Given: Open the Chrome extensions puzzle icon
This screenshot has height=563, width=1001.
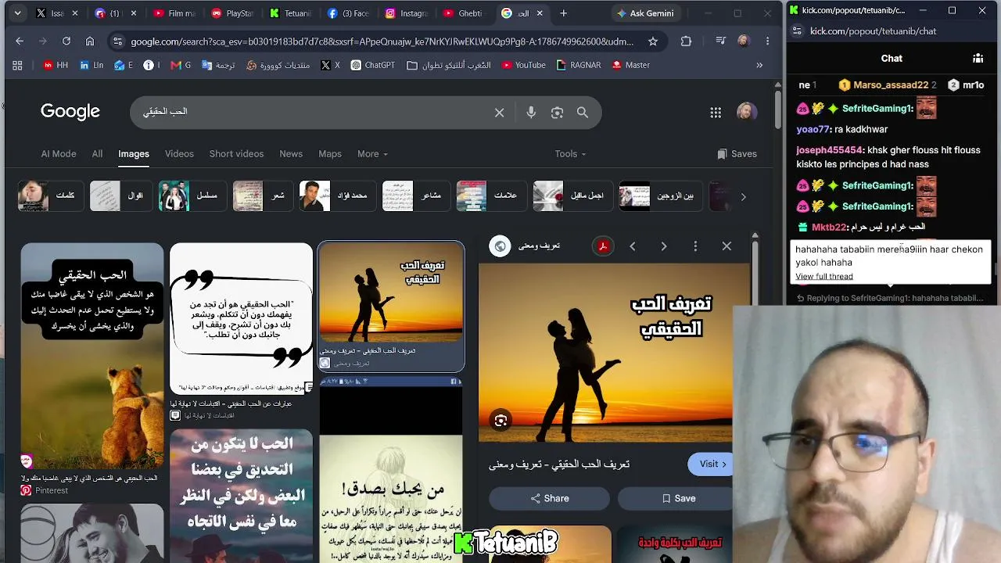Looking at the screenshot, I should pos(686,41).
